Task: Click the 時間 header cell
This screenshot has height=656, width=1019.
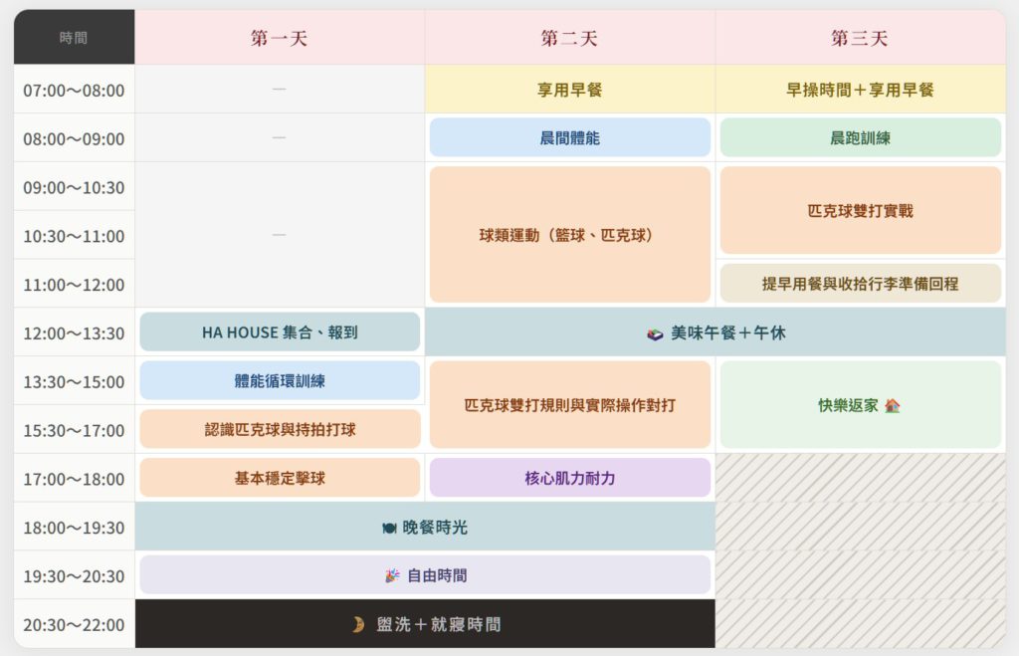Action: point(74,38)
